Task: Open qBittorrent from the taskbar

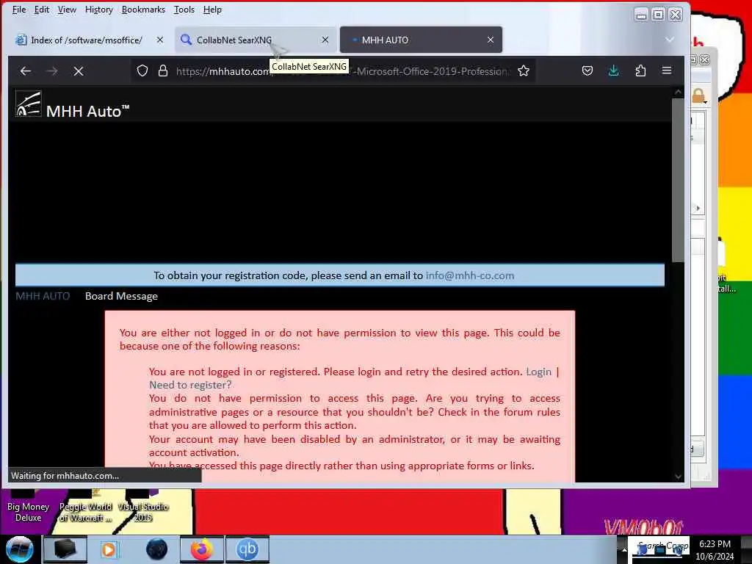Action: tap(247, 549)
